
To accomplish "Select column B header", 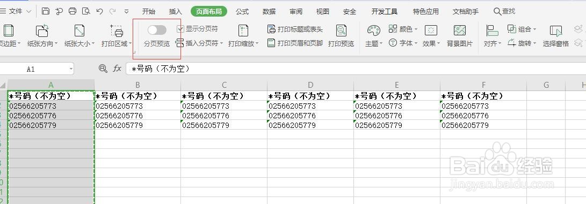I will [x=138, y=85].
